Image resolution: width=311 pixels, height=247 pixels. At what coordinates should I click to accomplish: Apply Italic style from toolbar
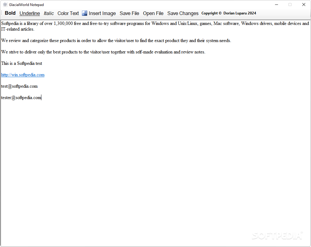(49, 13)
